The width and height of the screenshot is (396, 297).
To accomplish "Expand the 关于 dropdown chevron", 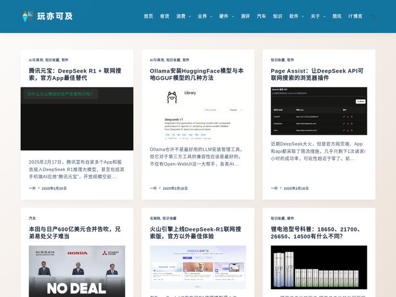I will point(324,16).
